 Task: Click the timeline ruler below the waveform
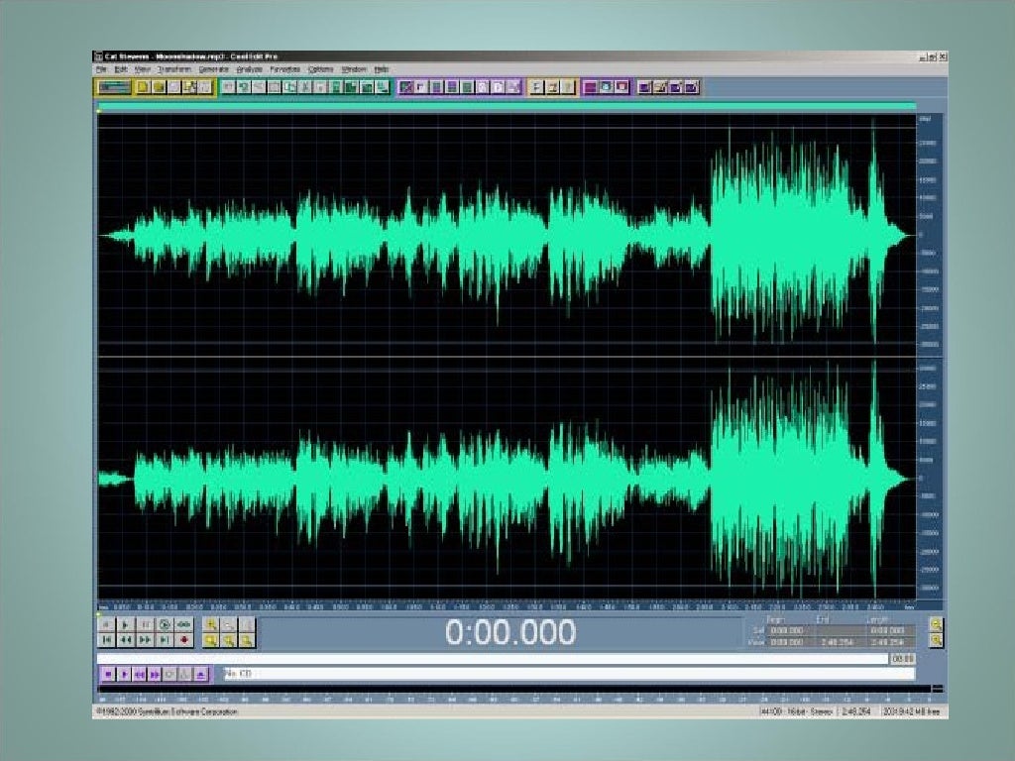(507, 607)
